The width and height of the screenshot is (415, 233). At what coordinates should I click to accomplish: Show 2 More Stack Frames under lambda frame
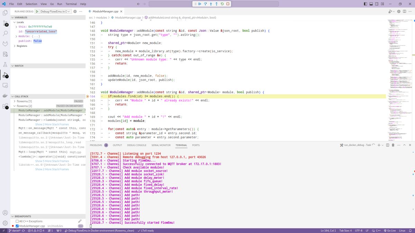[52, 124]
